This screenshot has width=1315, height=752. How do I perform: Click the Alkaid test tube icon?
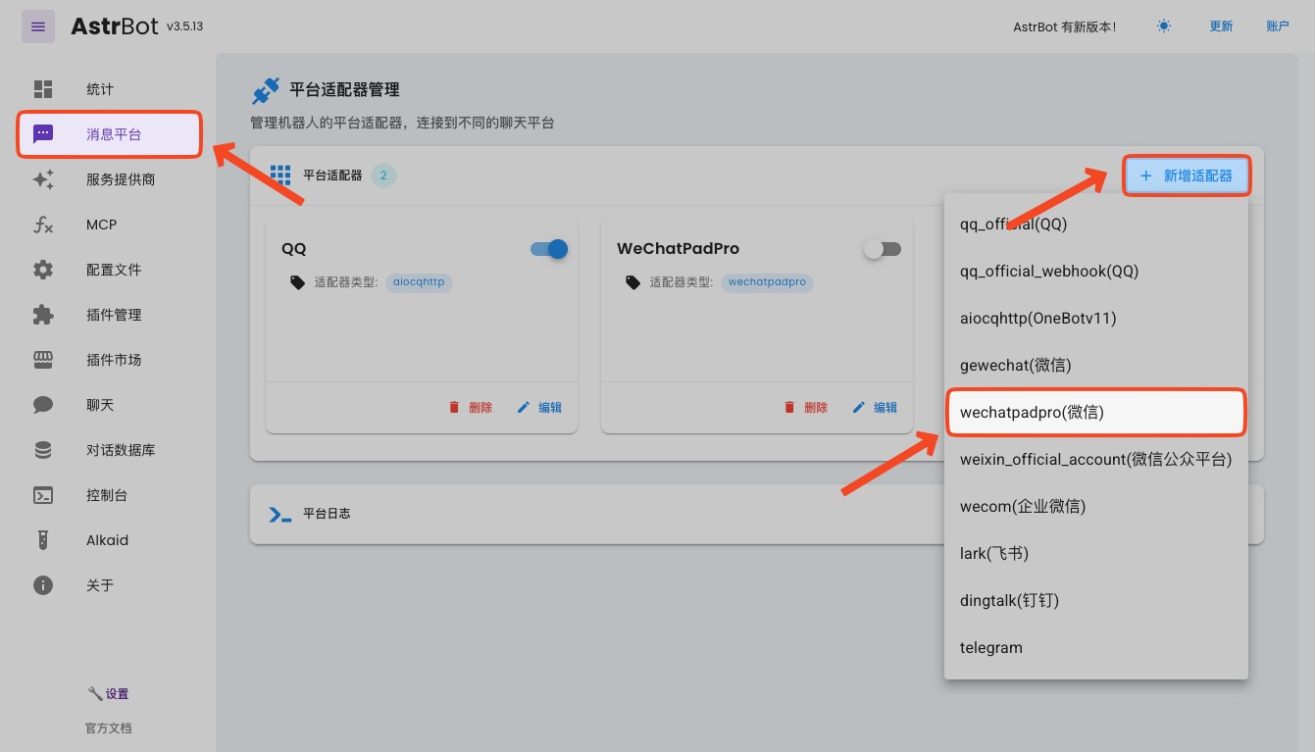click(x=43, y=540)
